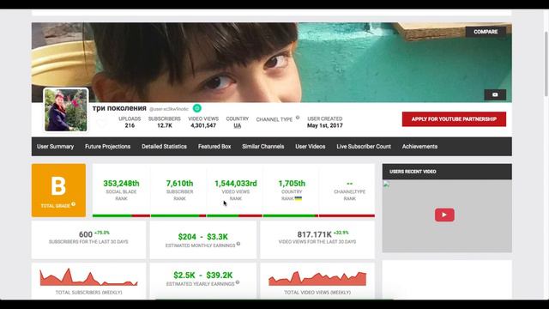Click the channel avatar thumbnail
Image resolution: width=549 pixels, height=309 pixels.
coord(66,110)
